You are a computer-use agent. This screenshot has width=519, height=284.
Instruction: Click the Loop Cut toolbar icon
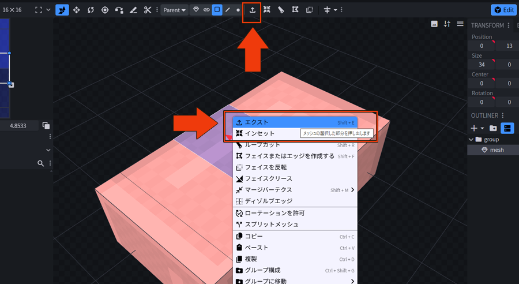point(281,10)
